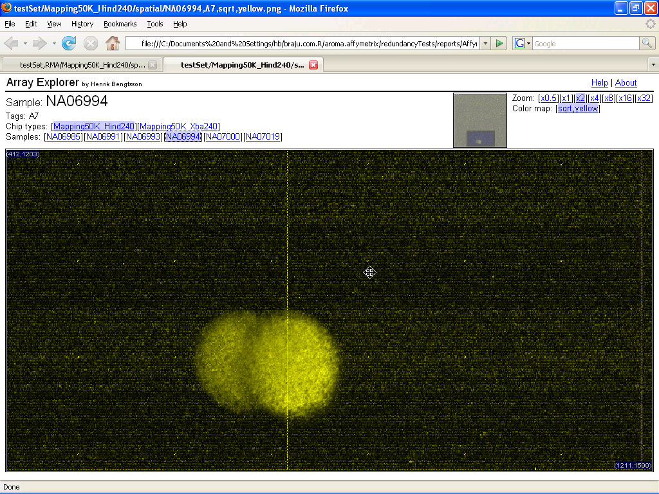
Task: Select sample NA07019
Action: (x=263, y=137)
